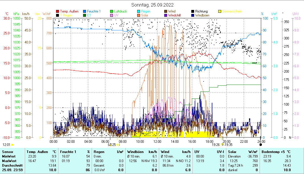
Task: Select the purple Windchill legend square
Action: tap(166, 15)
